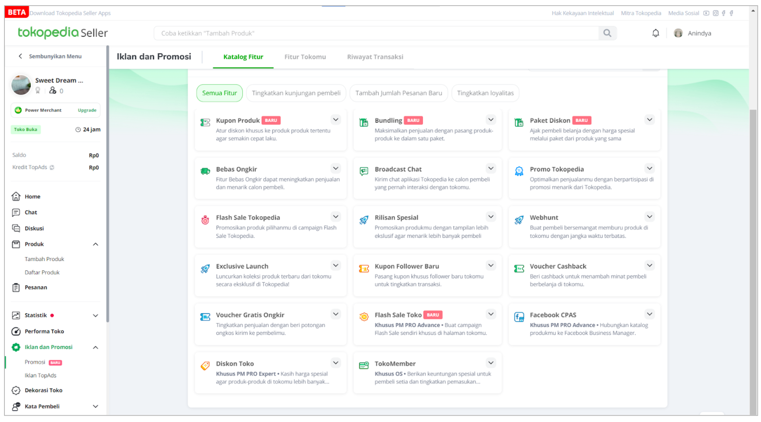This screenshot has width=761, height=422.
Task: Click the TokoMember card icon
Action: (x=364, y=366)
